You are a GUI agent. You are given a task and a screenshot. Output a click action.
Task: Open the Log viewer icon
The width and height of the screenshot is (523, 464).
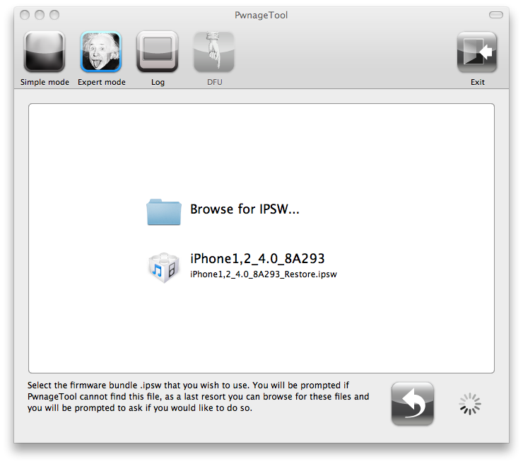tap(158, 52)
